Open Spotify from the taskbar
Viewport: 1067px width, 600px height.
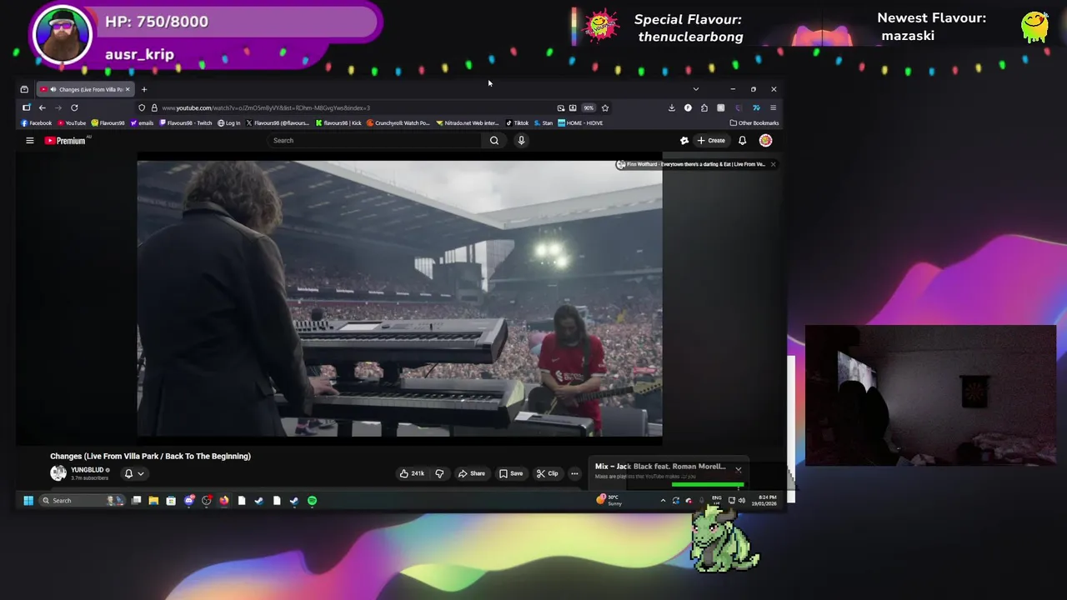(x=312, y=501)
